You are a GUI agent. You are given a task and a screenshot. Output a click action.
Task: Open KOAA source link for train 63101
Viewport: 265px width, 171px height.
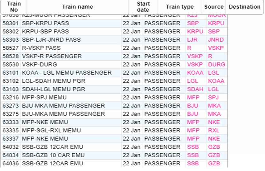pyautogui.click(x=195, y=73)
